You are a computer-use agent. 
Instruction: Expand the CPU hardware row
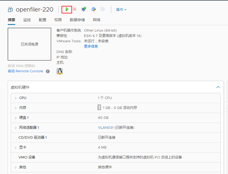point(16,98)
